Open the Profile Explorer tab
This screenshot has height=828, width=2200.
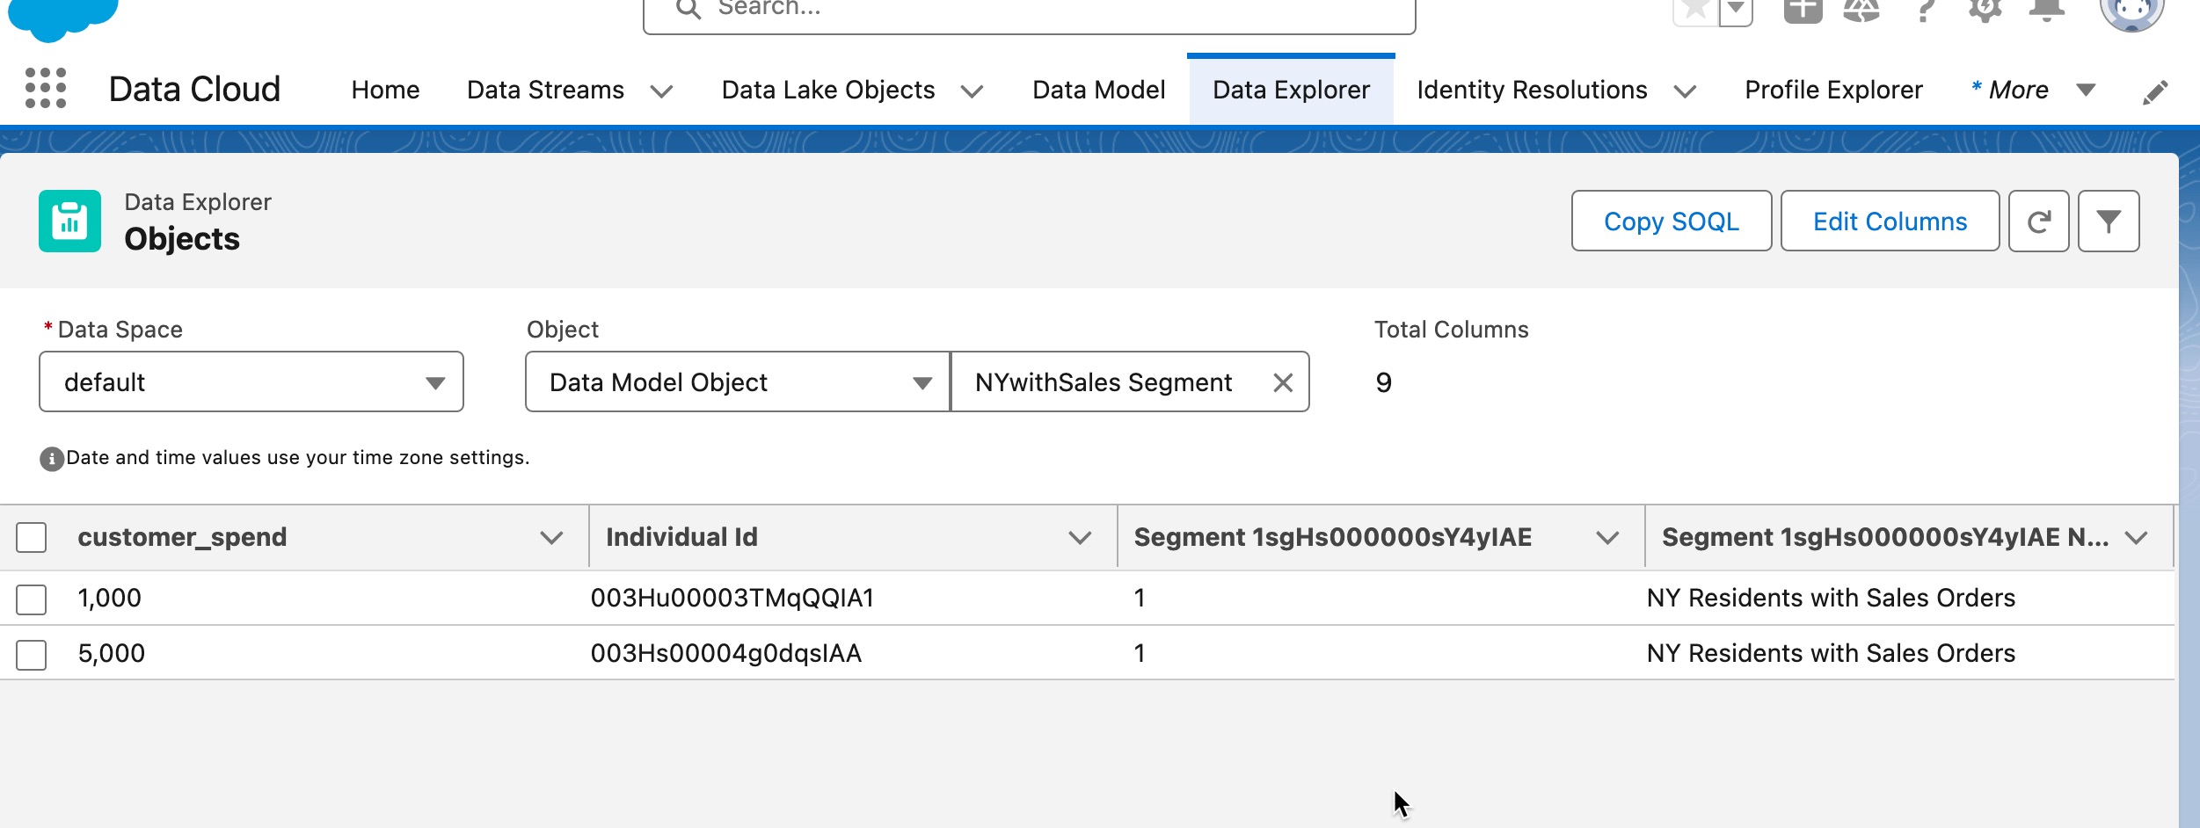(1833, 90)
